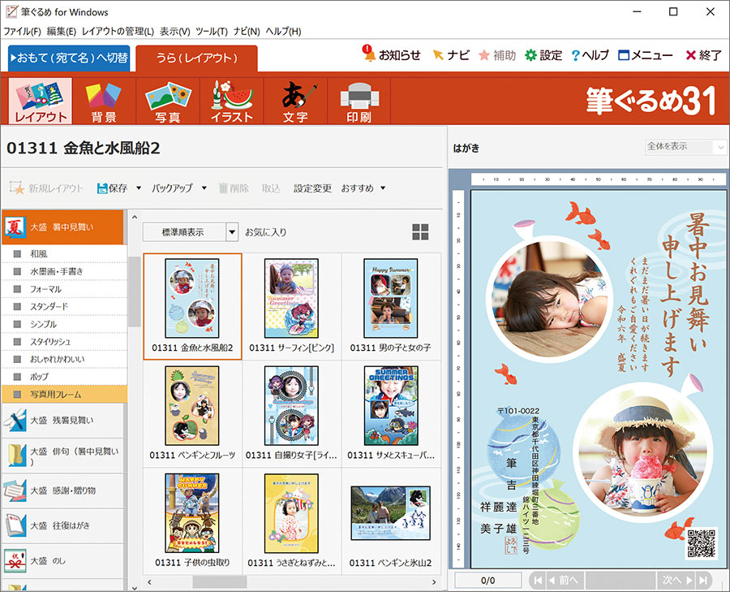
Task: Open the 印刷 (Print) panel
Action: [358, 100]
